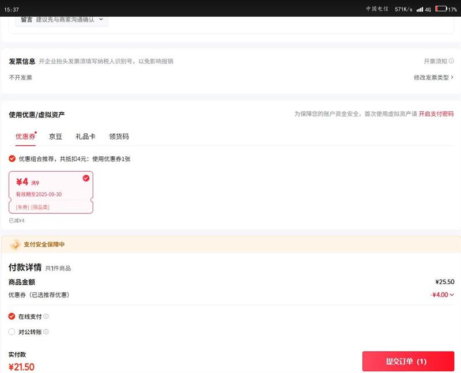
Task: Click the checkmark badge on ¥4 coupon
Action: coord(86,178)
